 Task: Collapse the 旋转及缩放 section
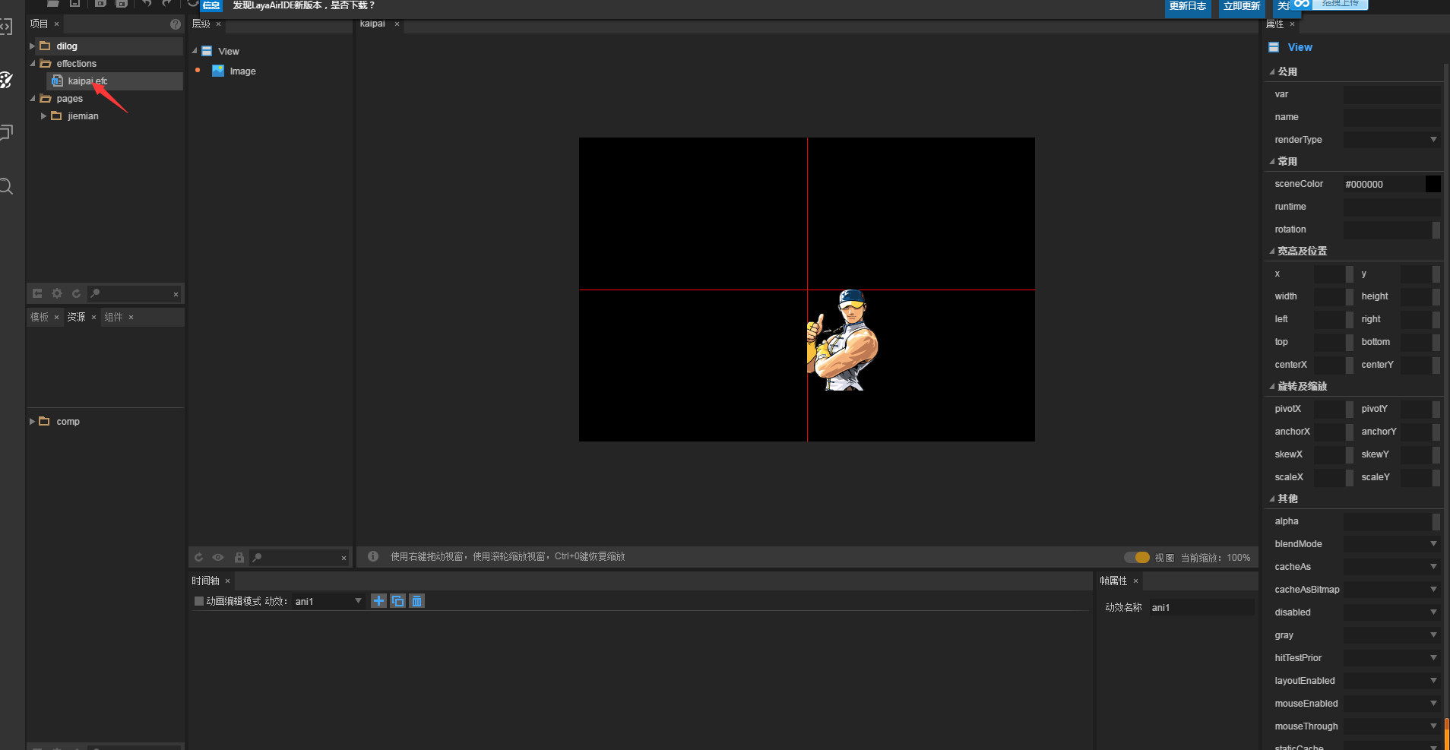(1272, 386)
